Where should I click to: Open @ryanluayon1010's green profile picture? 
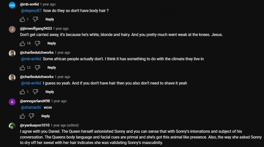pyautogui.click(x=12, y=126)
